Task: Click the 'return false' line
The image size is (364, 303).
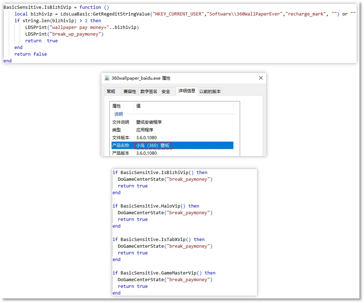Action: click(31, 54)
